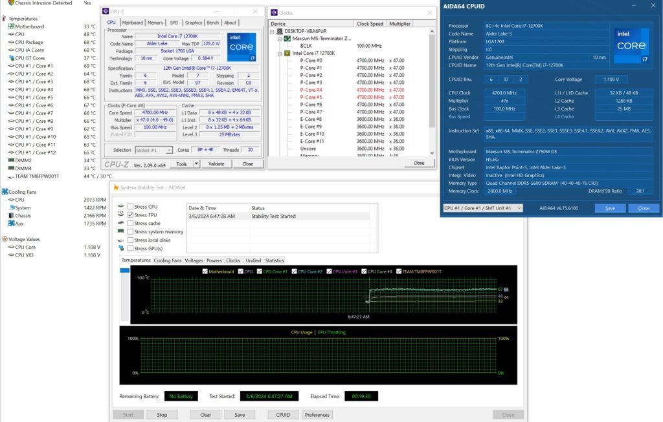Click the scroll down arrow in Clocks
Viewport: 663px width, 422px height.
(432, 153)
